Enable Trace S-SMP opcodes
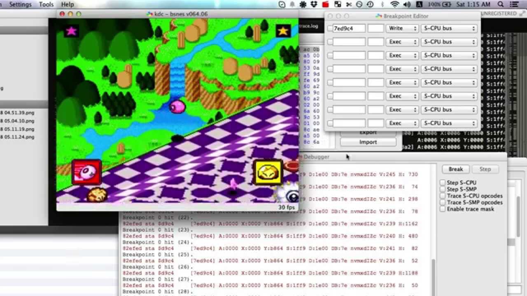Viewport: 527px width, 296px height. pos(443,202)
